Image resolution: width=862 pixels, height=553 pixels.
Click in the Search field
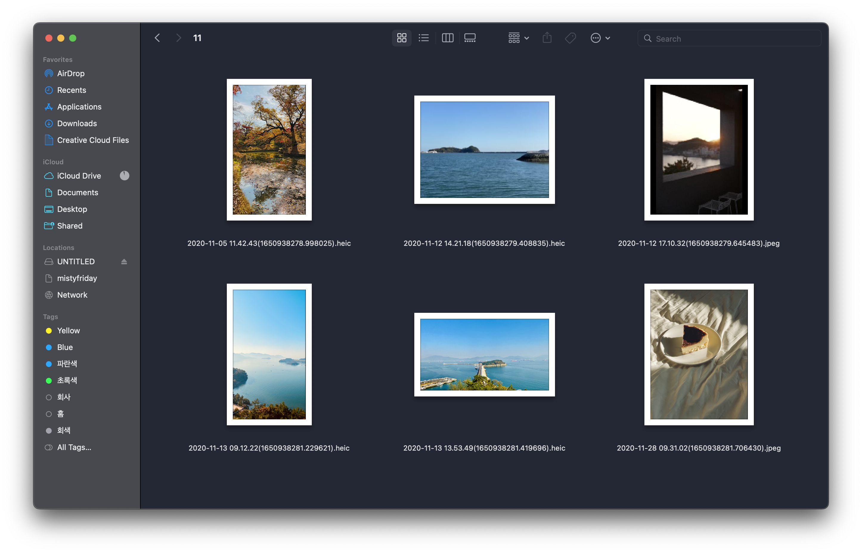click(734, 39)
